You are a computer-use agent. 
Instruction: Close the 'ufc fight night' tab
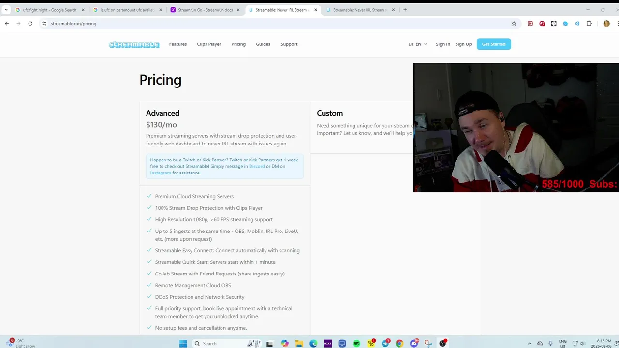click(x=83, y=10)
